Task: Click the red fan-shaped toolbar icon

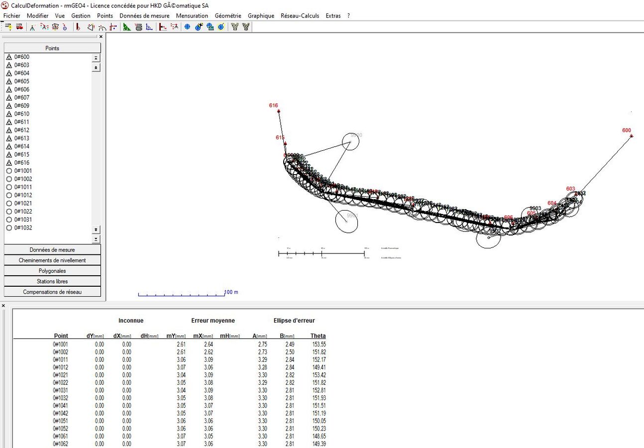Action: click(54, 27)
